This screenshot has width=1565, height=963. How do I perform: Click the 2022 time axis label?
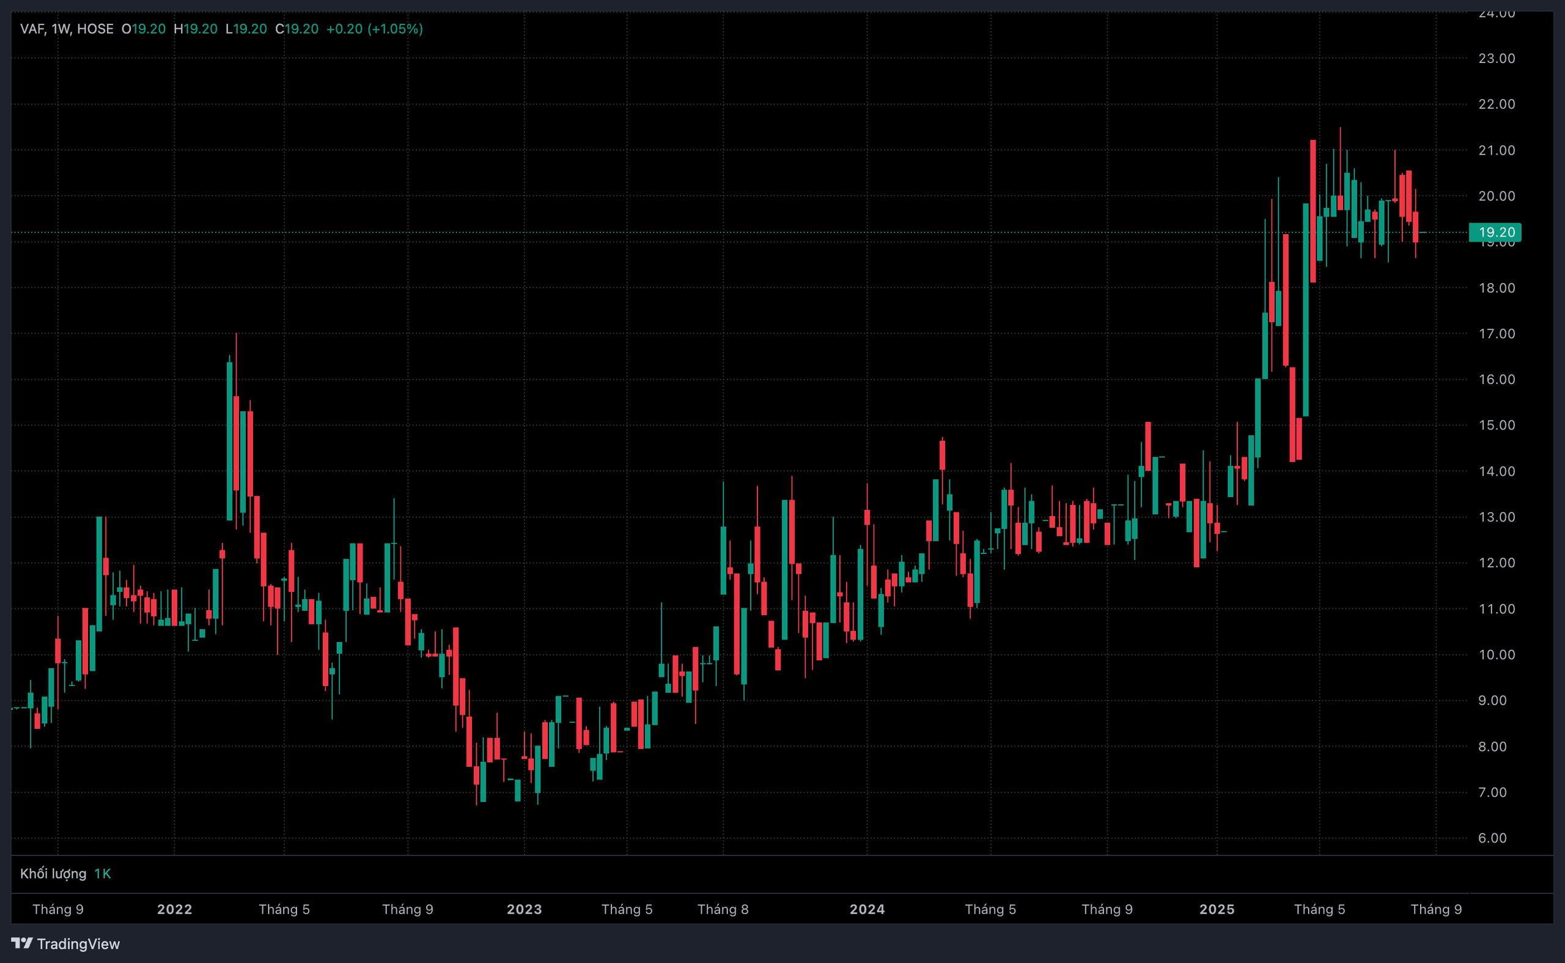tap(174, 909)
